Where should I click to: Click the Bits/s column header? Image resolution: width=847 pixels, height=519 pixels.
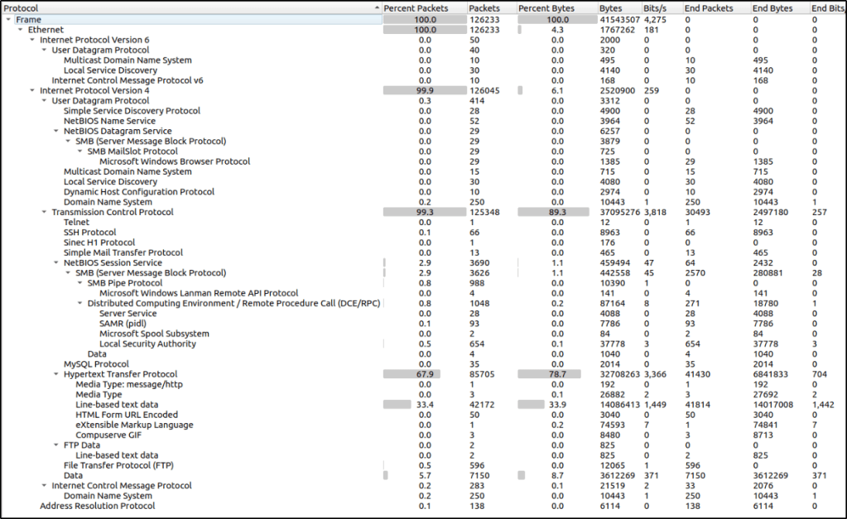pos(654,8)
